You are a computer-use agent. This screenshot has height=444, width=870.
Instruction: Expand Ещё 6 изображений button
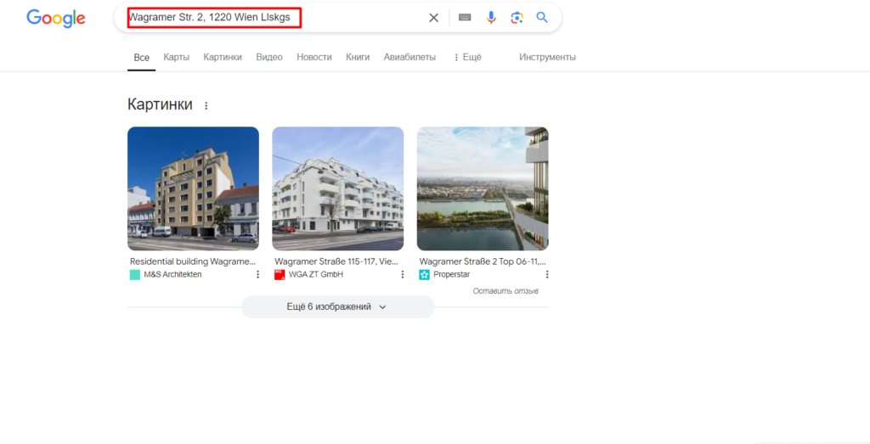point(338,306)
